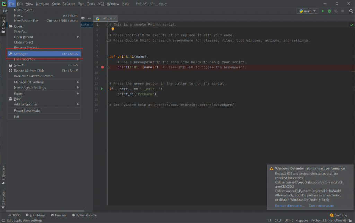
Task: Open the Navigate menu
Action: [42, 3]
